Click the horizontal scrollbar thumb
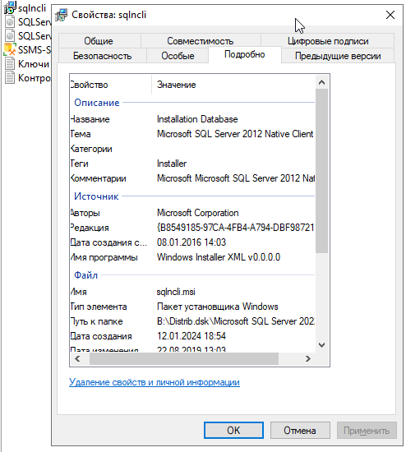The width and height of the screenshot is (406, 452). pos(184,358)
